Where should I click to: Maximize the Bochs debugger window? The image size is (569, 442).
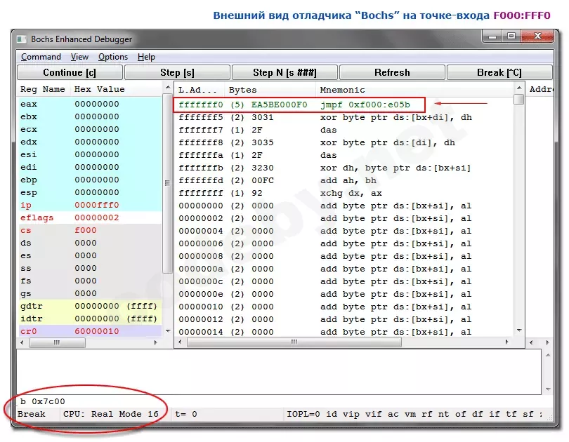coord(511,36)
